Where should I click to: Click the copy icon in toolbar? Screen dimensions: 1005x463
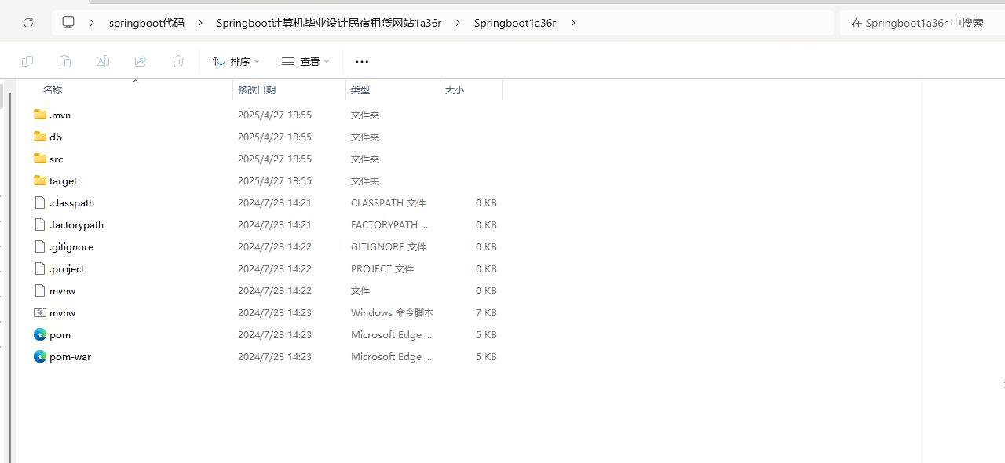[x=27, y=61]
